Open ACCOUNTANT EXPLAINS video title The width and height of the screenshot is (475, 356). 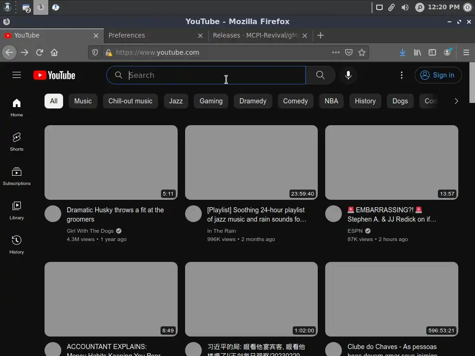[x=114, y=350]
